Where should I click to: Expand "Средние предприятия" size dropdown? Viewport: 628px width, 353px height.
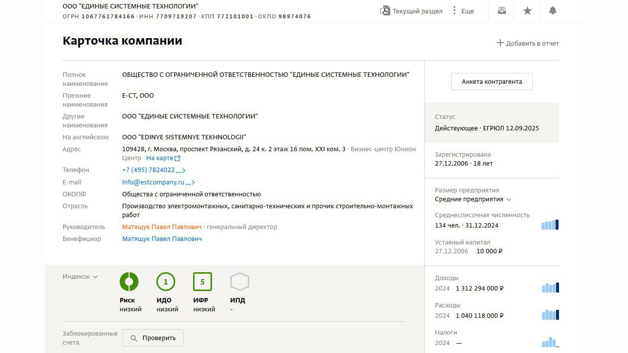click(473, 199)
